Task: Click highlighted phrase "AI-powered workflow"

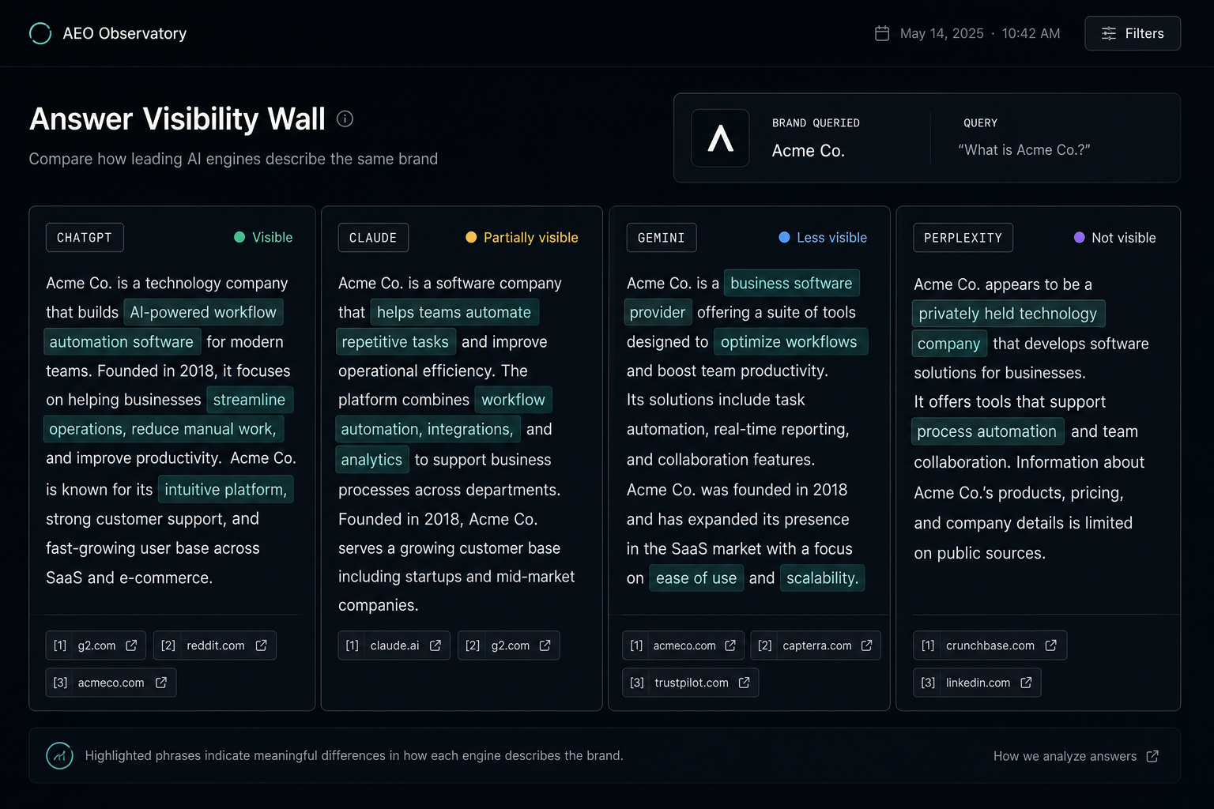Action: [203, 312]
